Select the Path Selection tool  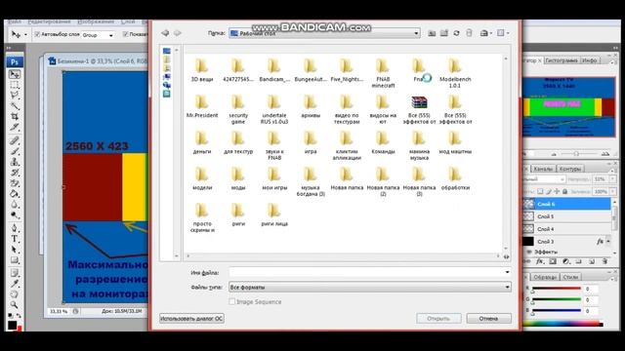pos(15,250)
